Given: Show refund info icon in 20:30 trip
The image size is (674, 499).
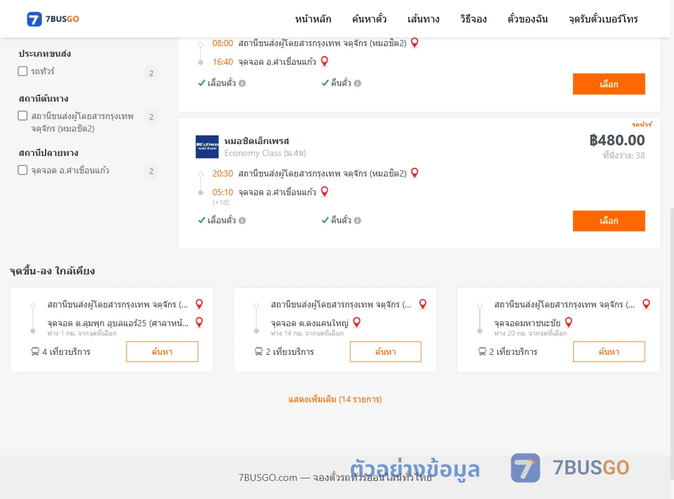Looking at the screenshot, I should [358, 220].
